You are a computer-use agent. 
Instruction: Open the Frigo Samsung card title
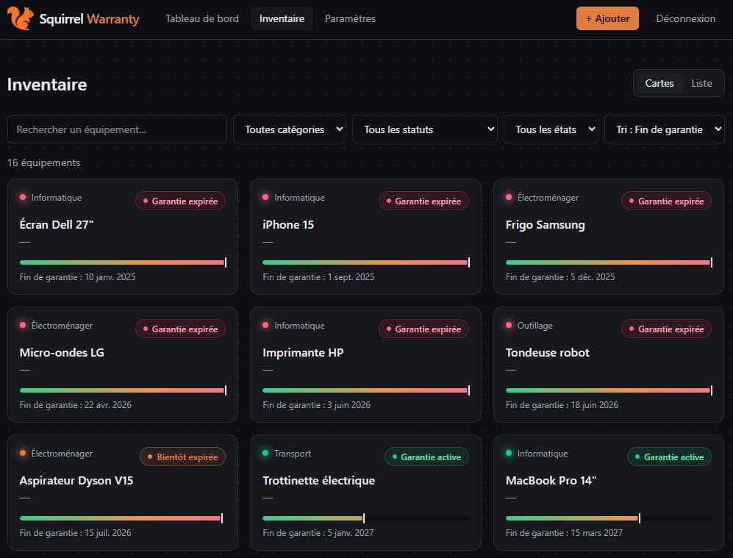point(545,225)
